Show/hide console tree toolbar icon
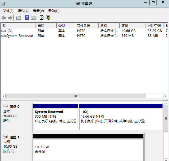The height and width of the screenshot is (161, 169). [x=19, y=18]
